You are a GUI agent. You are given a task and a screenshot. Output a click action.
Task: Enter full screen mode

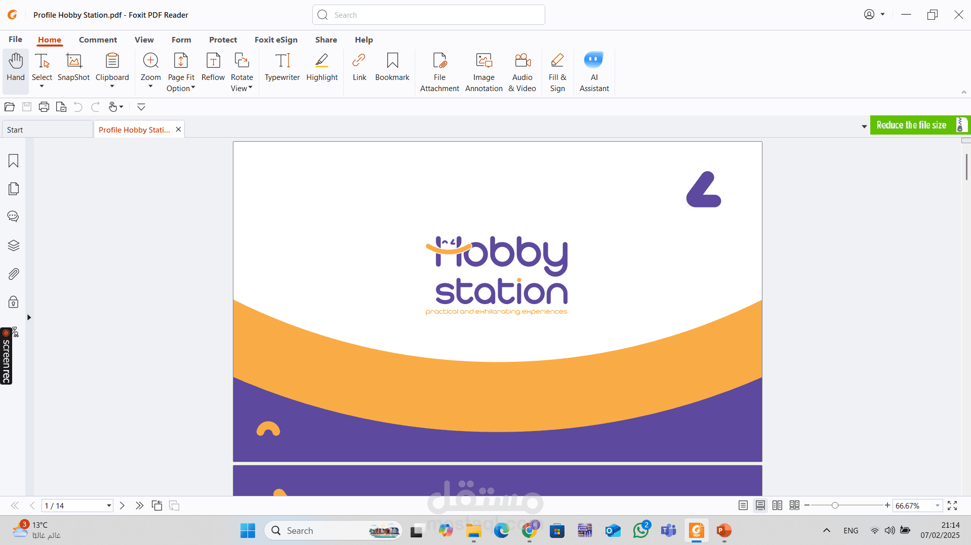[x=952, y=506]
